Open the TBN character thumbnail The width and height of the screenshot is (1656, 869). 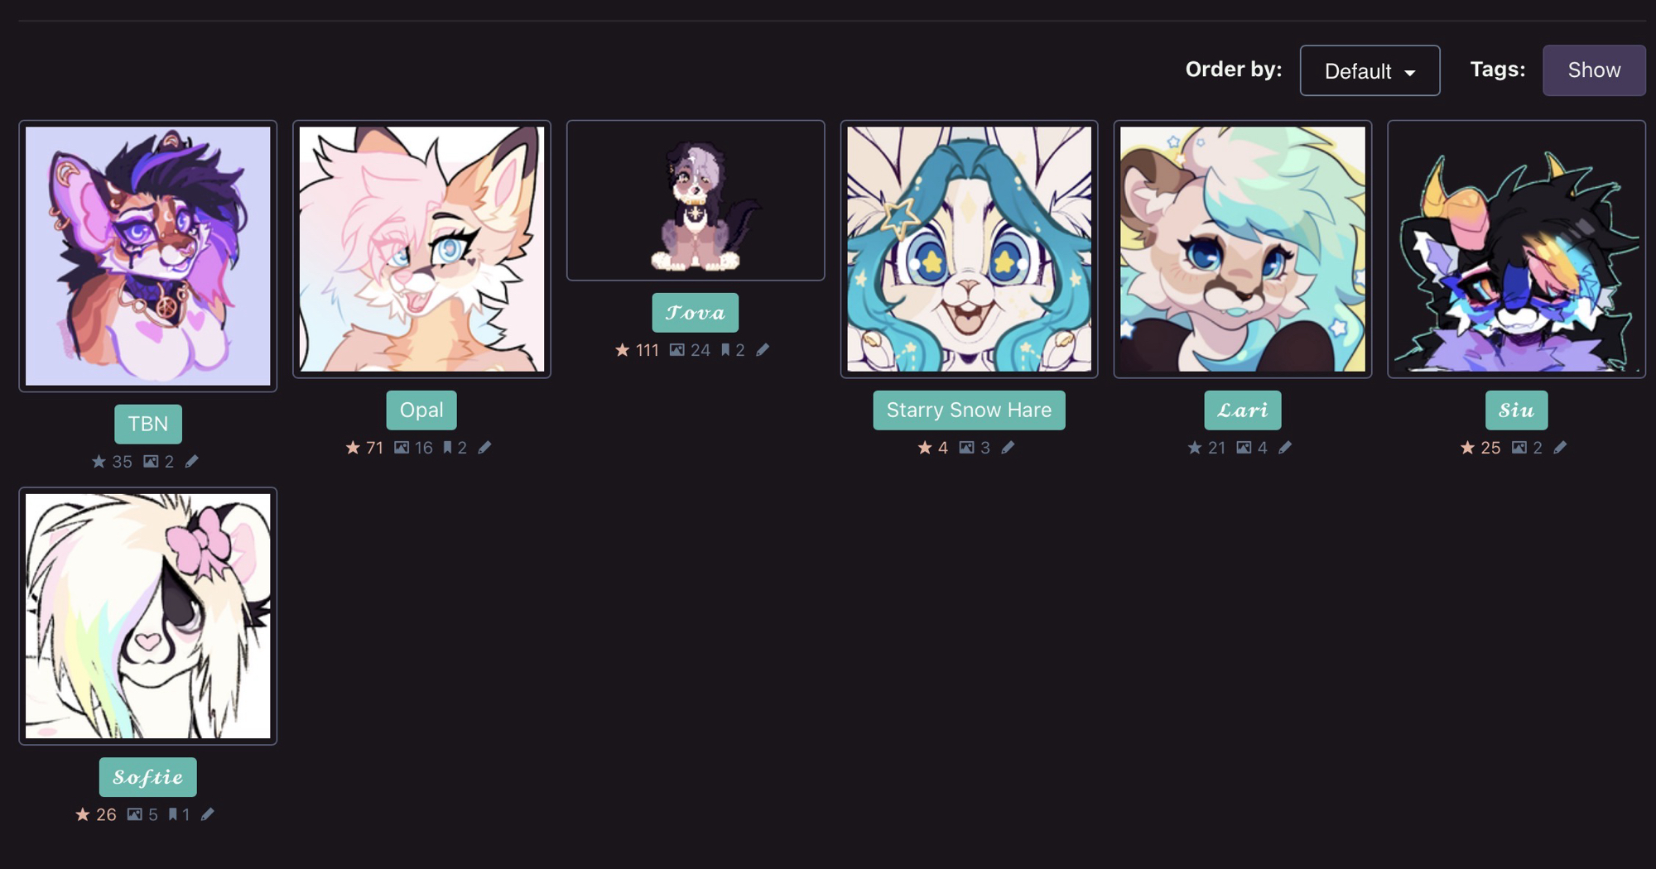click(x=148, y=256)
